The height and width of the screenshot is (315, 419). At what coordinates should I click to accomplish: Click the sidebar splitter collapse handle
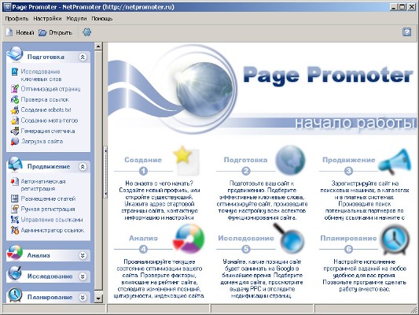click(105, 172)
